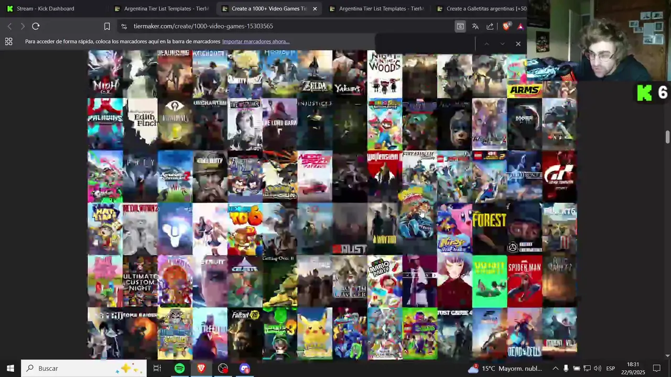Bookmark this page with the bookmark icon

tap(107, 26)
